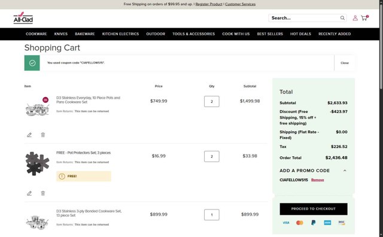383x237 pixels.
Task: Click quantity field for D3 Everyday 10 Piece set
Action: pos(211,101)
